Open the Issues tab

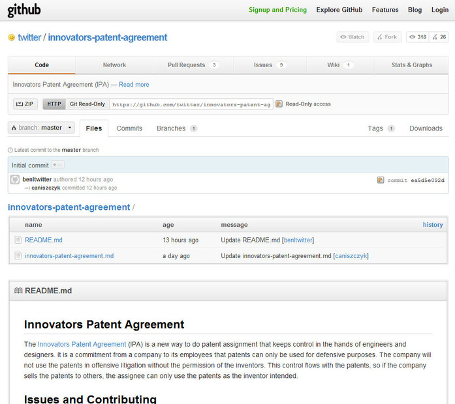270,65
